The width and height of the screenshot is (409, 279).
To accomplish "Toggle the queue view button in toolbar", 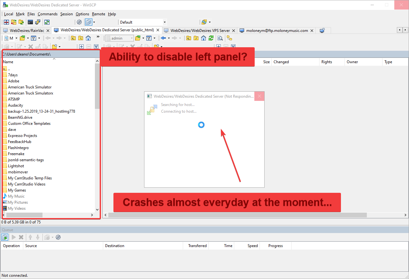I will coord(89,22).
